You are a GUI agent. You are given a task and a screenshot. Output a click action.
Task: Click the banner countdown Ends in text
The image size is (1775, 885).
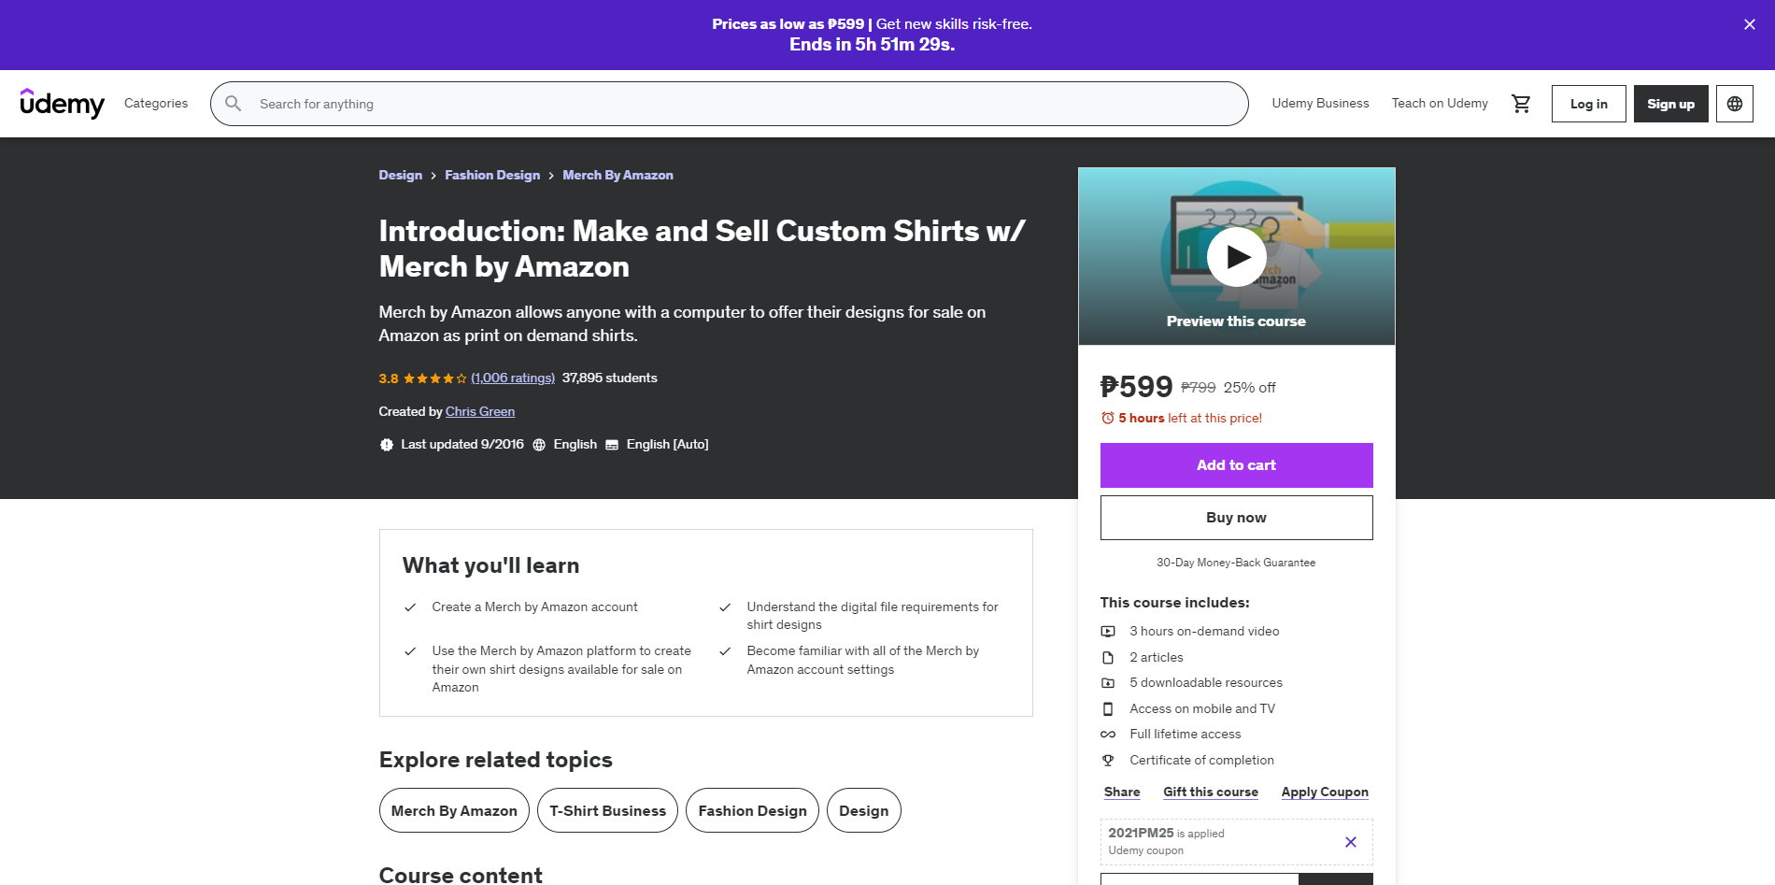tap(872, 44)
